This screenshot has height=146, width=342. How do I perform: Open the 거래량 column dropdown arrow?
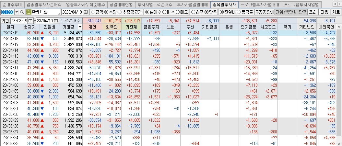80,27
